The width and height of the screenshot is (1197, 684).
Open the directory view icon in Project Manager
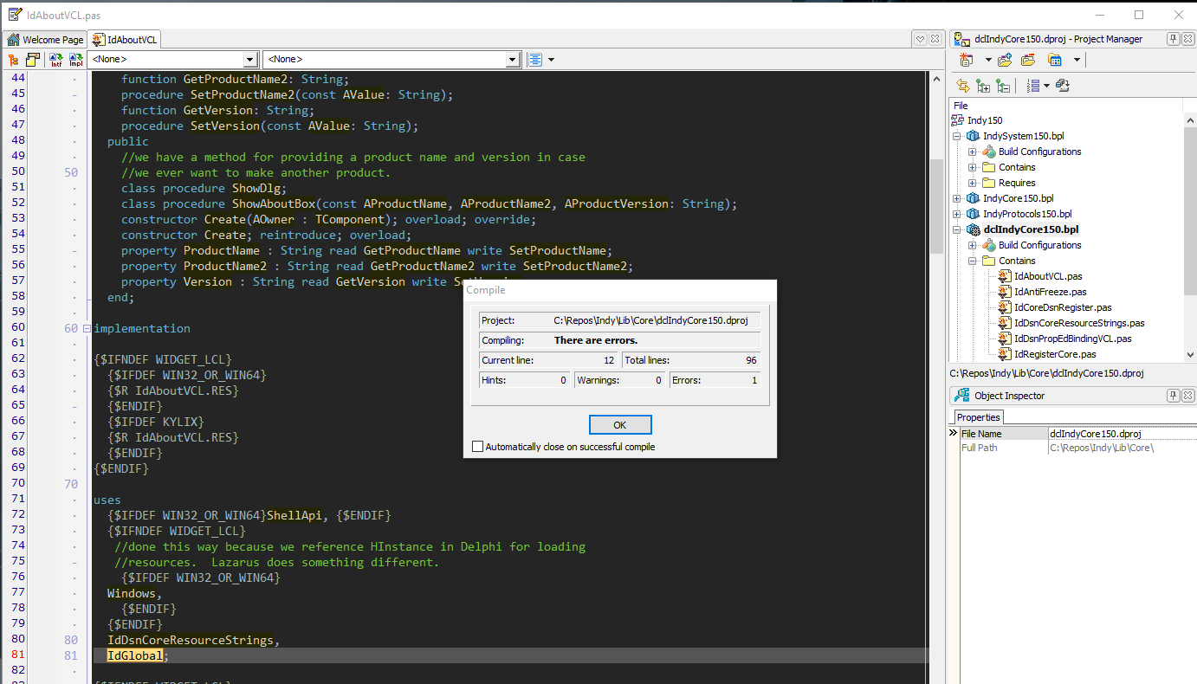click(x=1053, y=59)
